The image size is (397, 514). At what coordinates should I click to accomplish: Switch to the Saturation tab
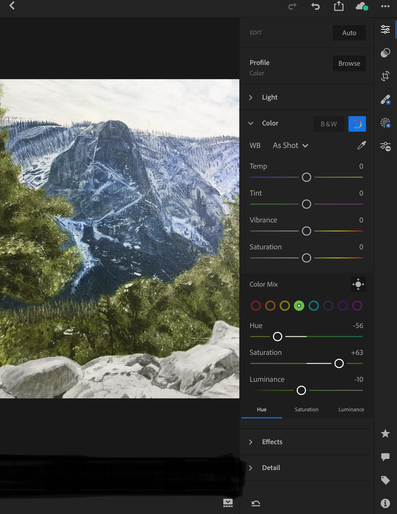click(307, 409)
